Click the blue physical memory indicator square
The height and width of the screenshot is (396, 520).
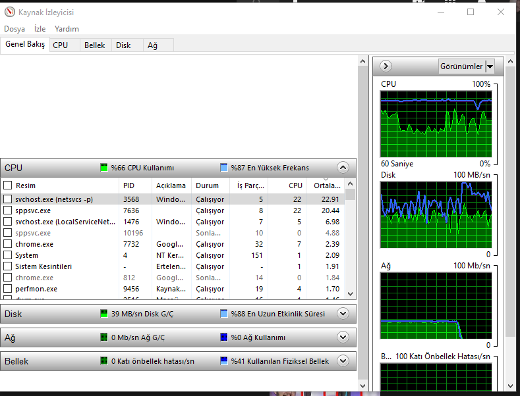[224, 361]
